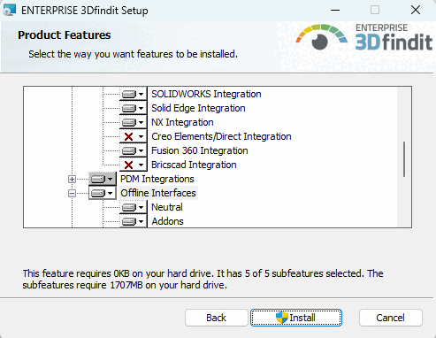Open the Creo Elements/Direct Integration feature dropdown

click(133, 136)
